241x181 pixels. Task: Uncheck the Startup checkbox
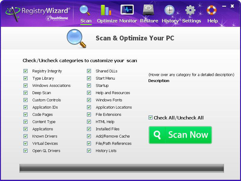89,85
